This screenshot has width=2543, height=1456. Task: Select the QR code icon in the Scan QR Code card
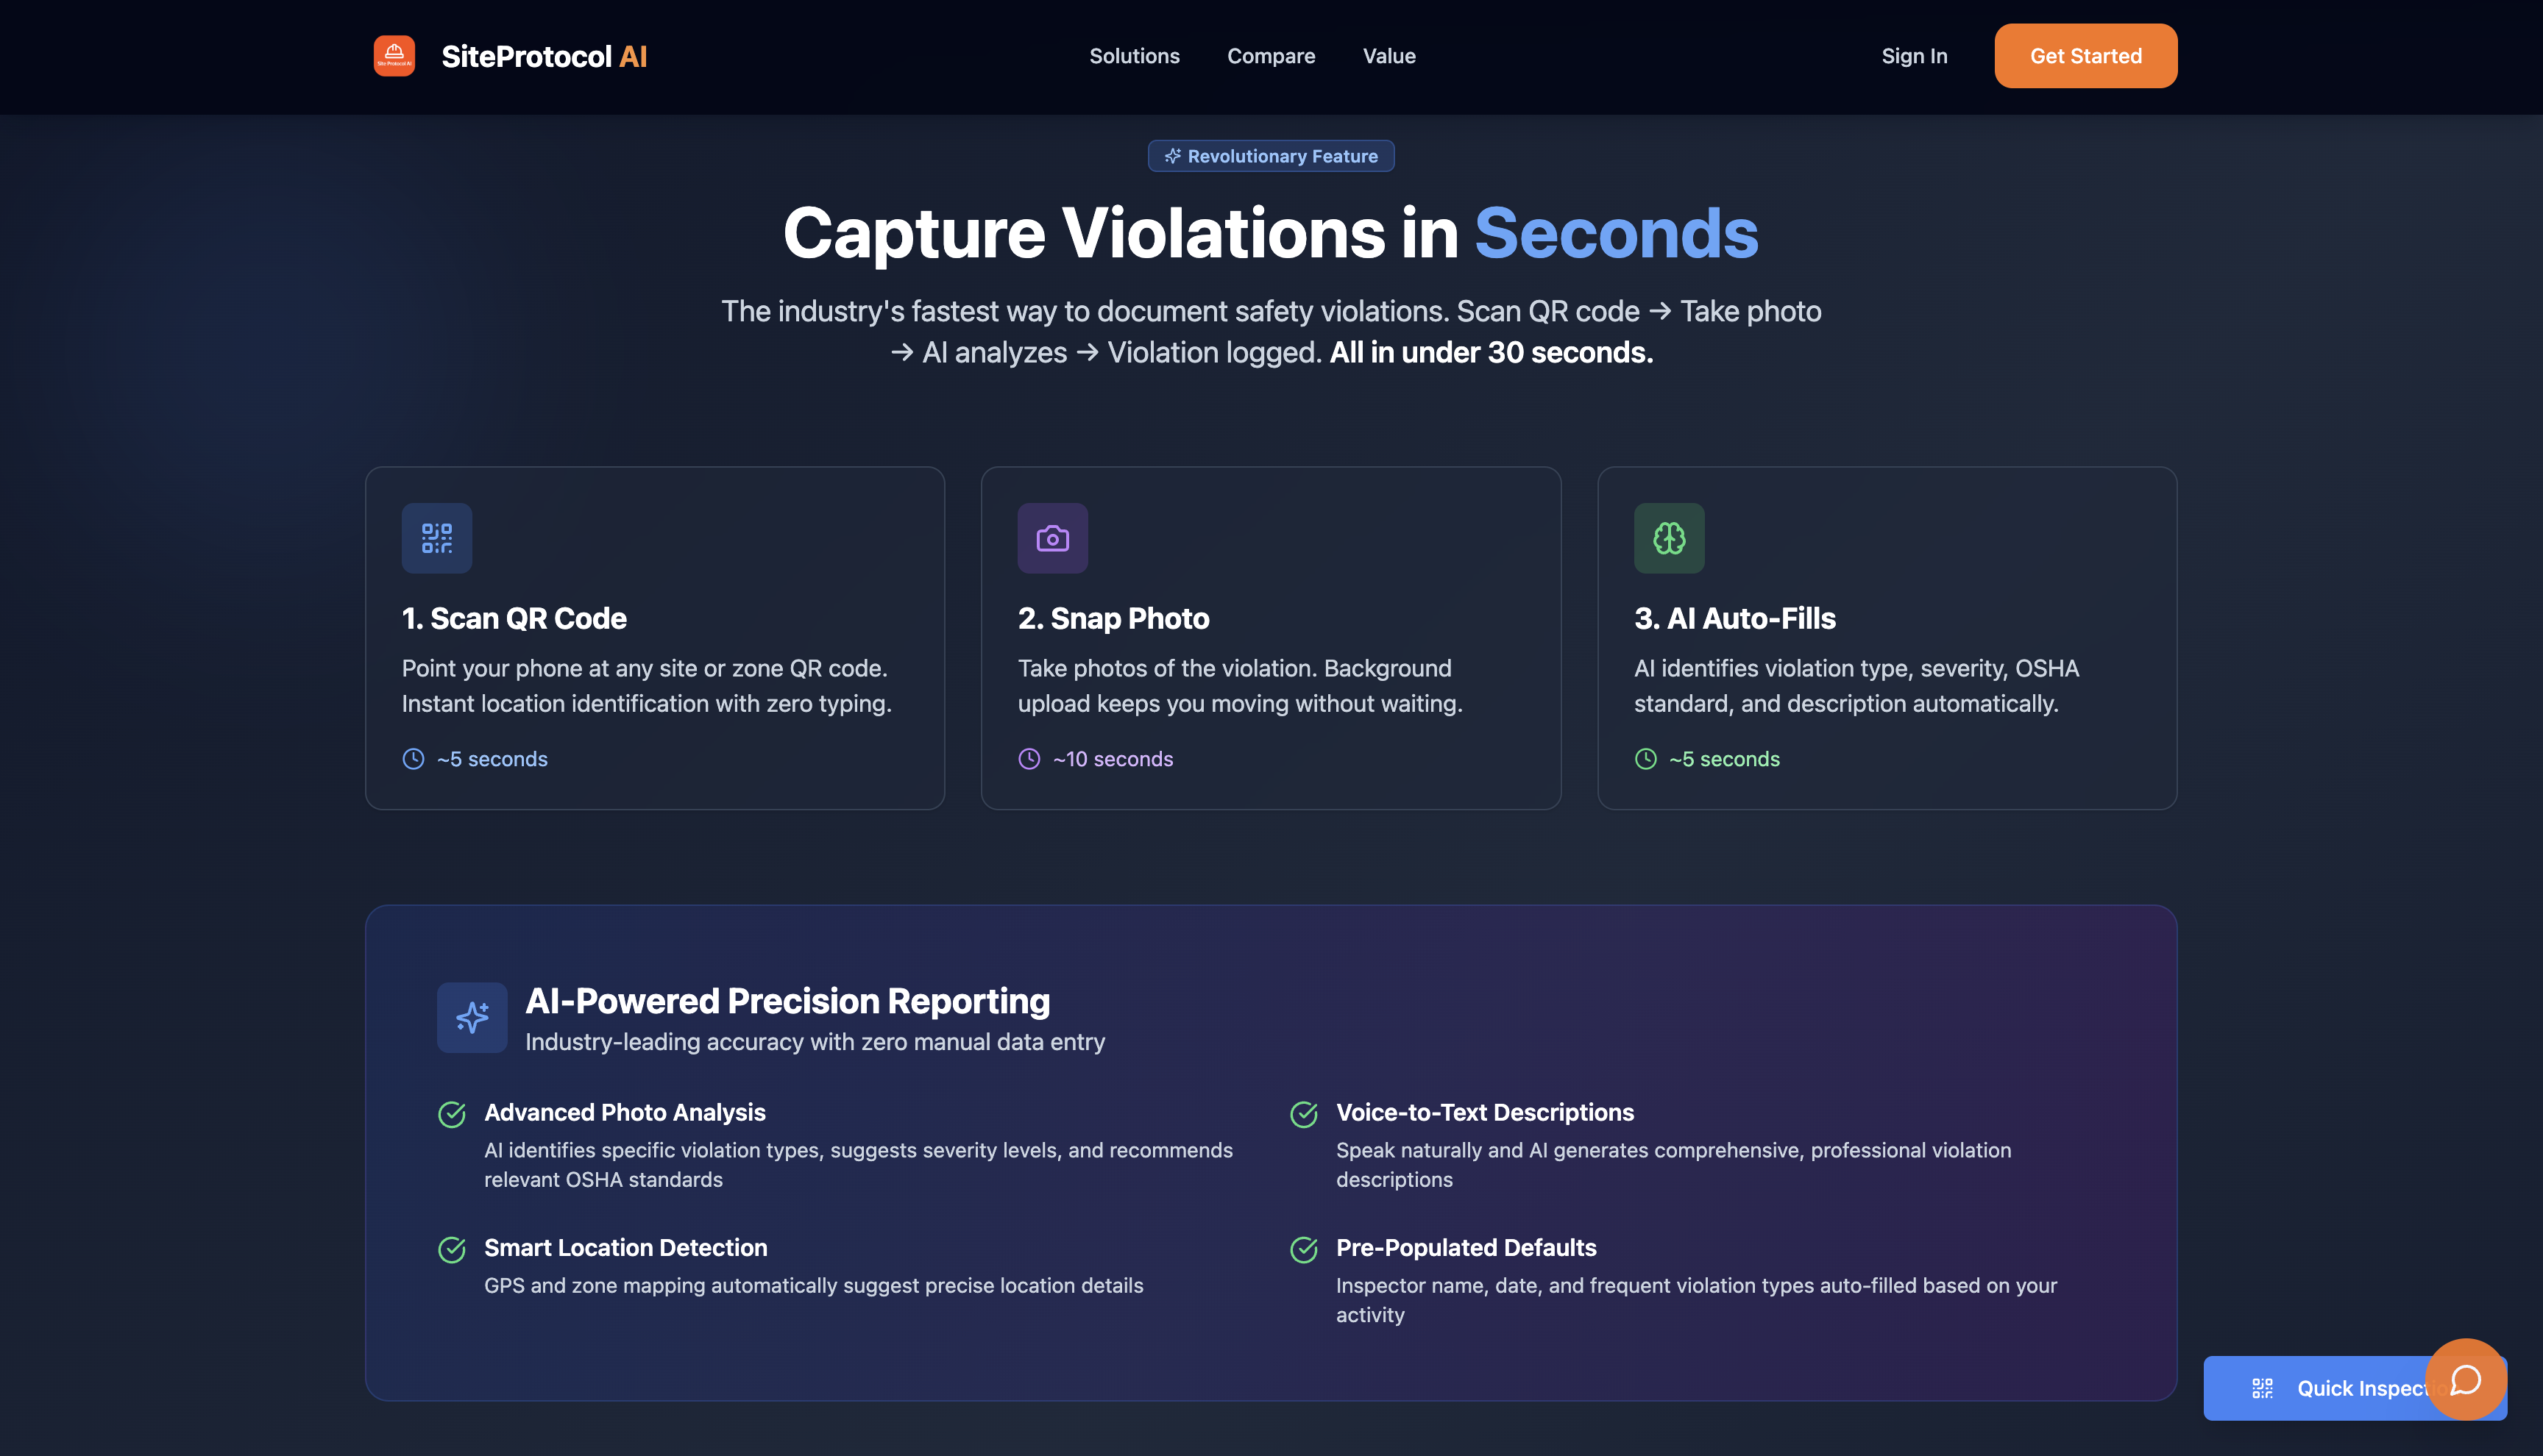tap(436, 538)
